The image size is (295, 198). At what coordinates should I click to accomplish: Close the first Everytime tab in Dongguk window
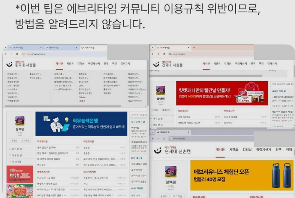click(x=41, y=48)
